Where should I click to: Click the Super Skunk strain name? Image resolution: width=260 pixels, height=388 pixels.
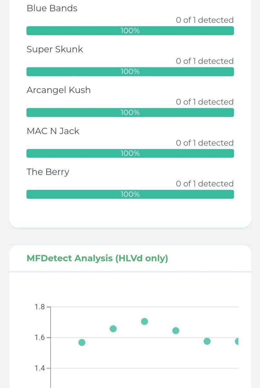[x=55, y=49]
